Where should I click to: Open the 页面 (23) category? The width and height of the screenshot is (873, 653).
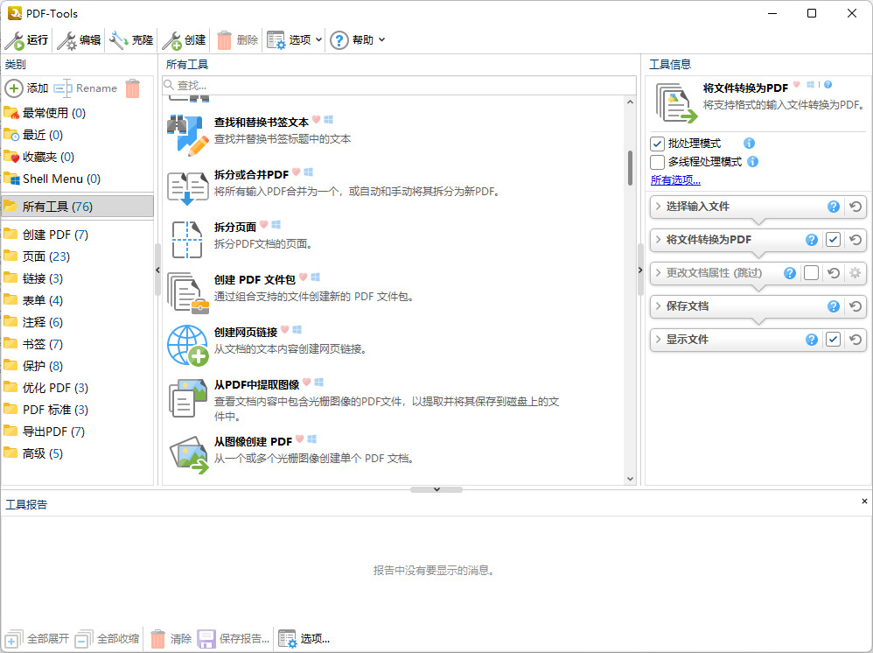[77, 256]
